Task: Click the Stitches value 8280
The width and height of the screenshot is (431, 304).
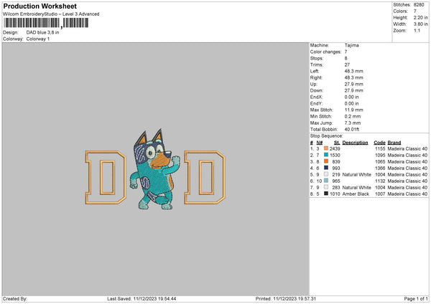Action: click(x=419, y=5)
